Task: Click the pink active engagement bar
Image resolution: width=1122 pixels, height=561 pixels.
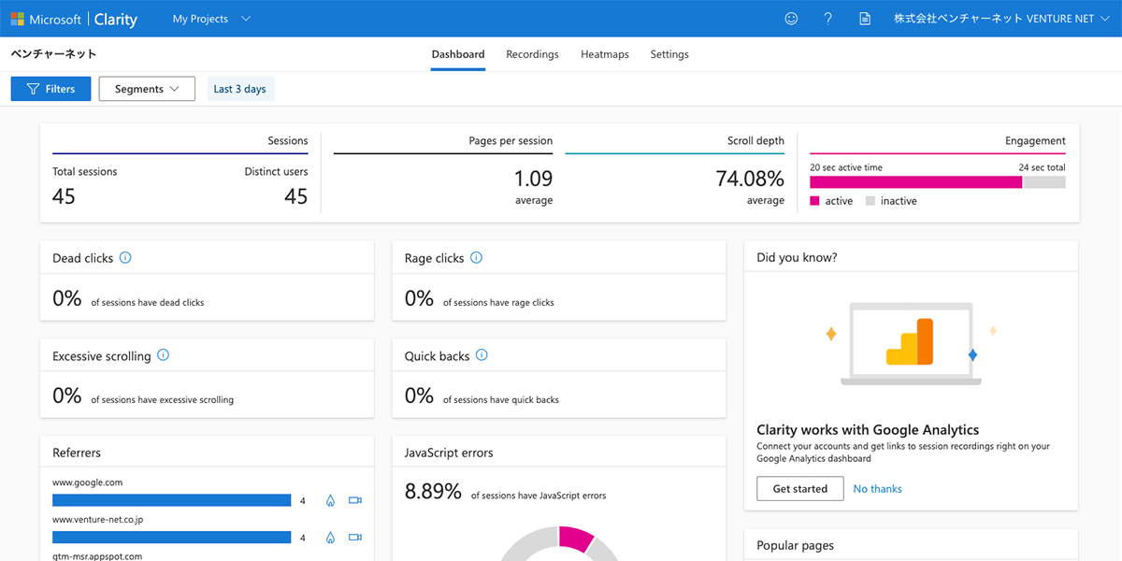Action: pos(915,182)
